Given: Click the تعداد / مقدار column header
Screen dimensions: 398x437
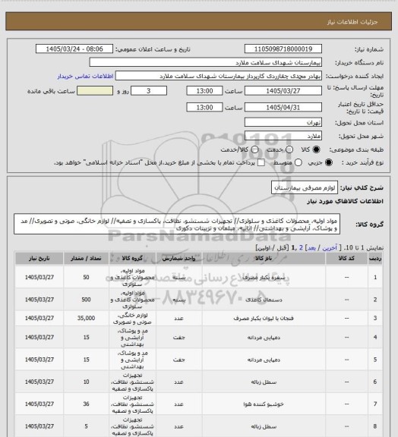Looking at the screenshot, I should click(x=86, y=259).
